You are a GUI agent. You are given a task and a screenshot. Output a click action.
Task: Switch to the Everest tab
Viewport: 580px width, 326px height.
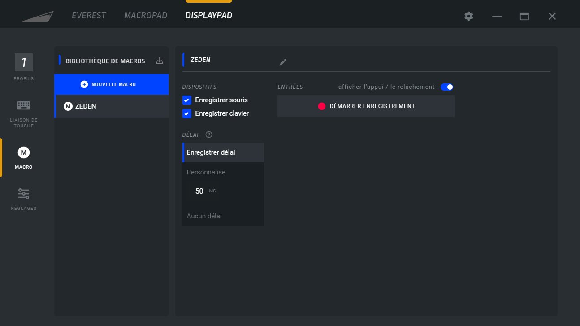tap(89, 16)
